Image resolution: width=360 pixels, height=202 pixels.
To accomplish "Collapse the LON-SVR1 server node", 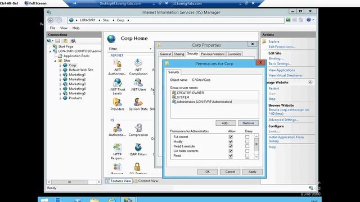I will pyautogui.click(x=50, y=51).
